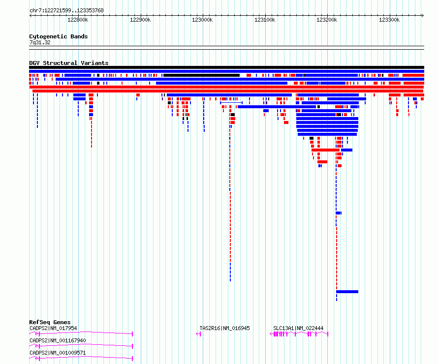Open the CADPS2|NM_001009571 gene label

58,353
